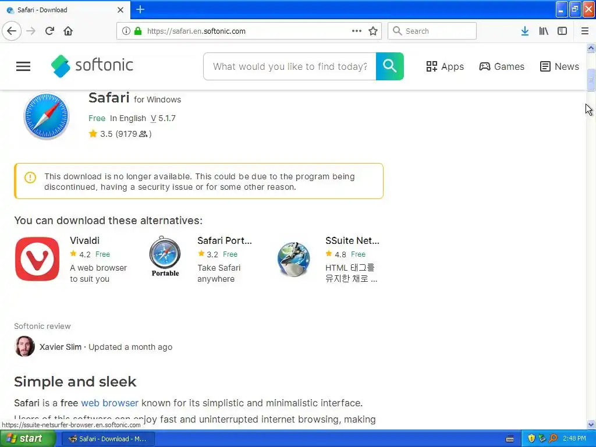Open the Softonic site hamburger menu
596x447 pixels.
[23, 66]
